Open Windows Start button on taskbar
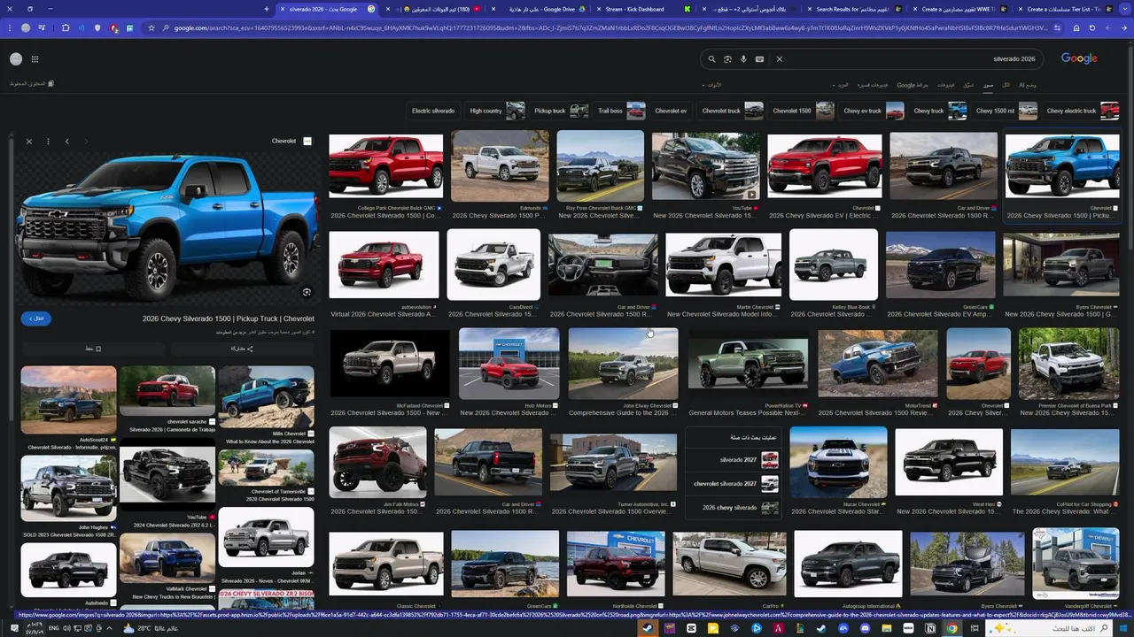1134x637 pixels. click(1124, 628)
